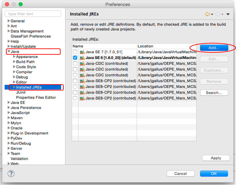This screenshot has width=236, height=185.
Task: Expand the Team category
Action: pos(9,154)
